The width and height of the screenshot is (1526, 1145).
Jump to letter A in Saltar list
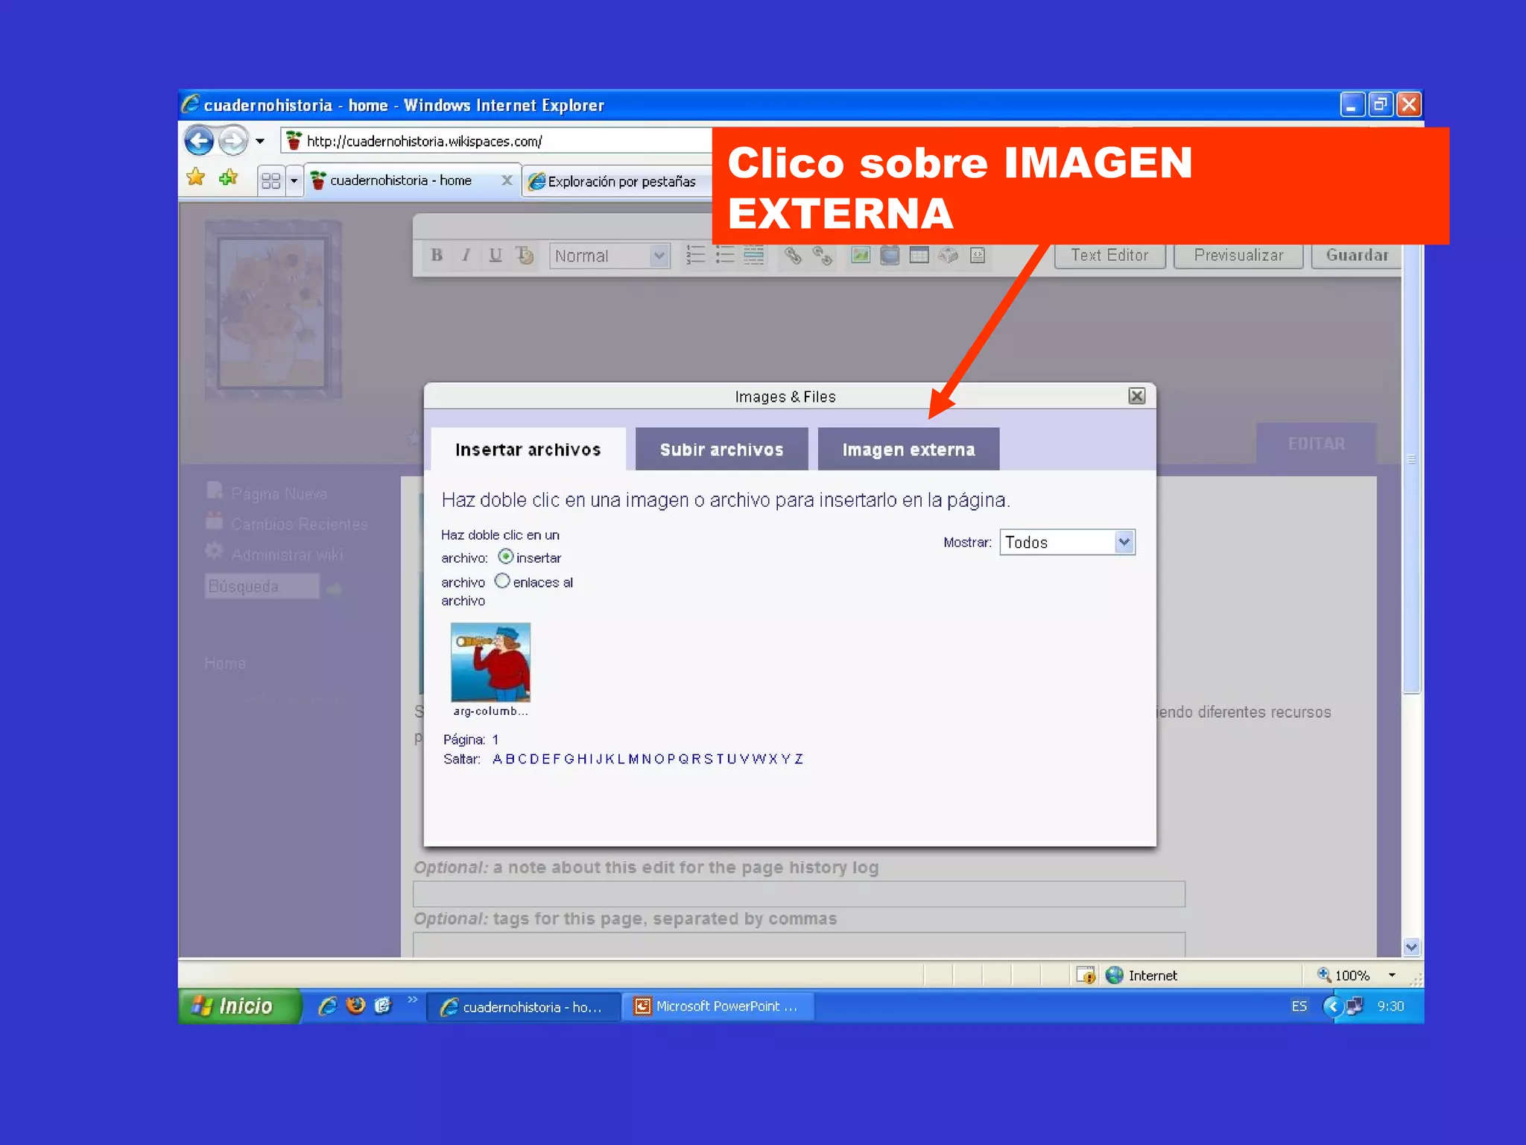pyautogui.click(x=497, y=759)
